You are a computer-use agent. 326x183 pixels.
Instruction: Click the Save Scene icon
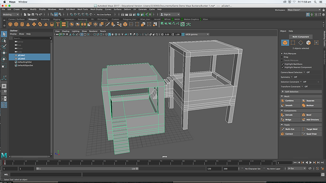click(x=33, y=14)
